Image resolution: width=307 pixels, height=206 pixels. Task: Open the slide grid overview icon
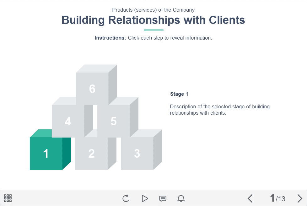(x=8, y=198)
